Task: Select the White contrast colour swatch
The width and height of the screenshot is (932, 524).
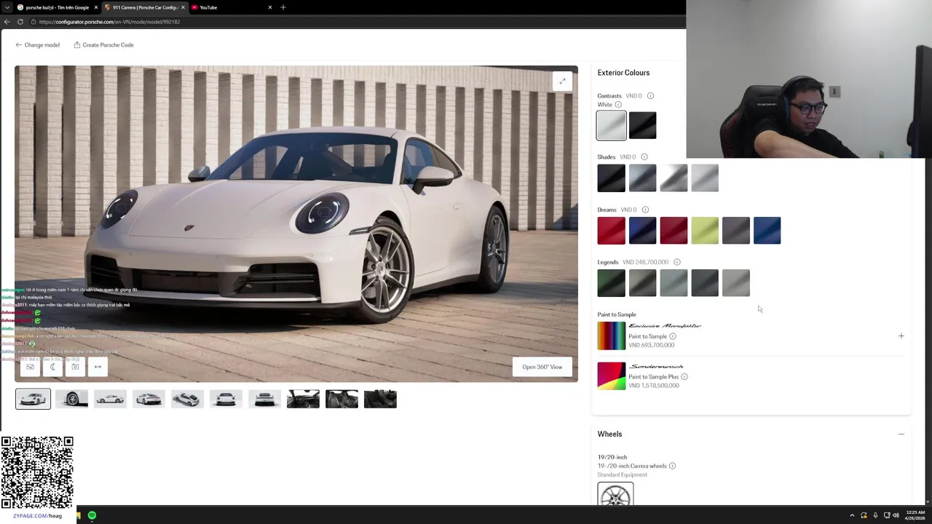Action: (611, 126)
